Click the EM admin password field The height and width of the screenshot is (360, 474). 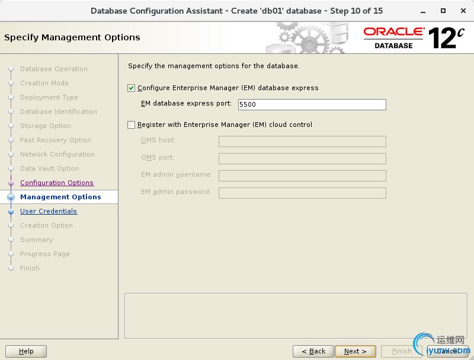pos(302,193)
